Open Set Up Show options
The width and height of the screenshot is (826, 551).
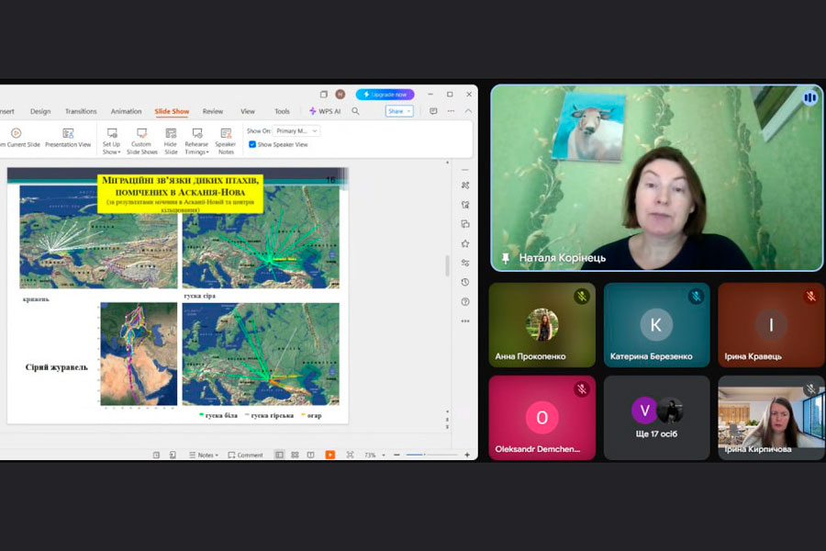click(x=111, y=141)
